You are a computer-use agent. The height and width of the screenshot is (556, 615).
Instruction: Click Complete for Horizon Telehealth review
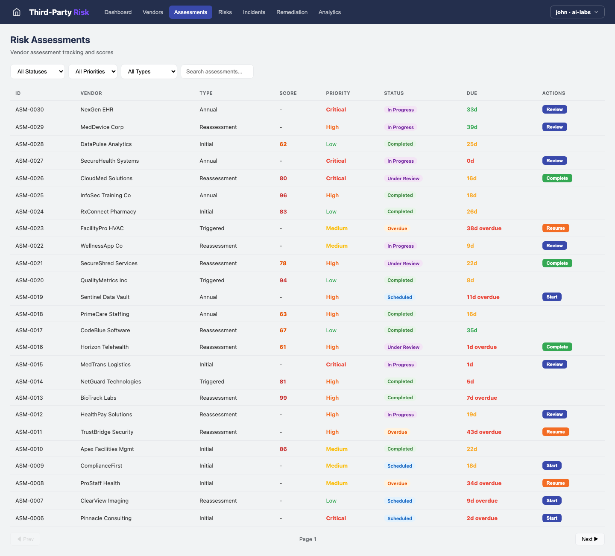click(x=557, y=347)
